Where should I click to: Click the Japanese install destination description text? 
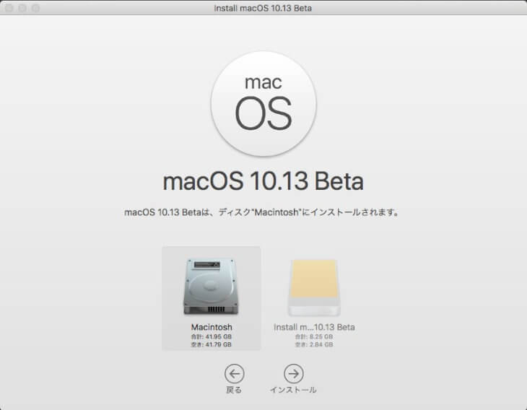pyautogui.click(x=263, y=213)
